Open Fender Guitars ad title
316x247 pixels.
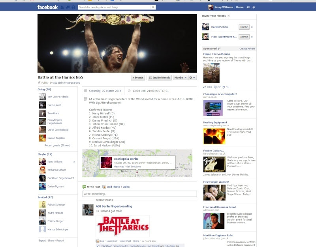(x=213, y=151)
